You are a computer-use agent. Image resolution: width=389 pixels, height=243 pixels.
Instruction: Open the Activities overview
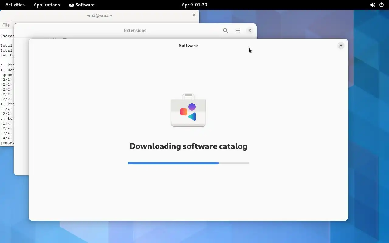pyautogui.click(x=15, y=5)
